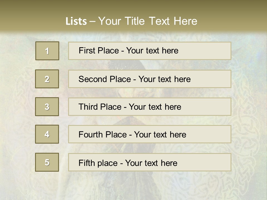Click the word Fifth in row five

86,163
